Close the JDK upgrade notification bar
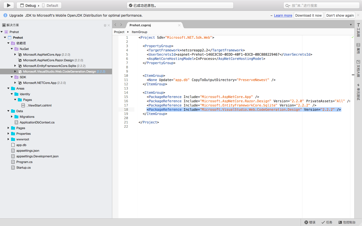Image resolution: width=362 pixels, height=226 pixels. 358,15
